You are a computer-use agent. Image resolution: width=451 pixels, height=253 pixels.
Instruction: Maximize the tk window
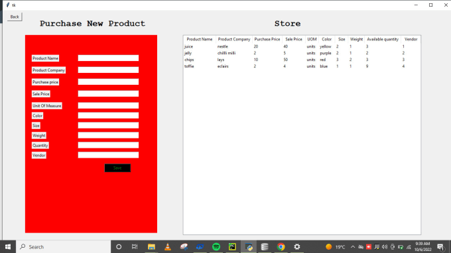pos(430,5)
